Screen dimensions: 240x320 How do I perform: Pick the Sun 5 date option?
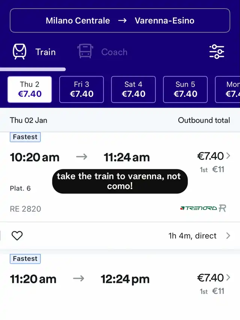pyautogui.click(x=185, y=89)
